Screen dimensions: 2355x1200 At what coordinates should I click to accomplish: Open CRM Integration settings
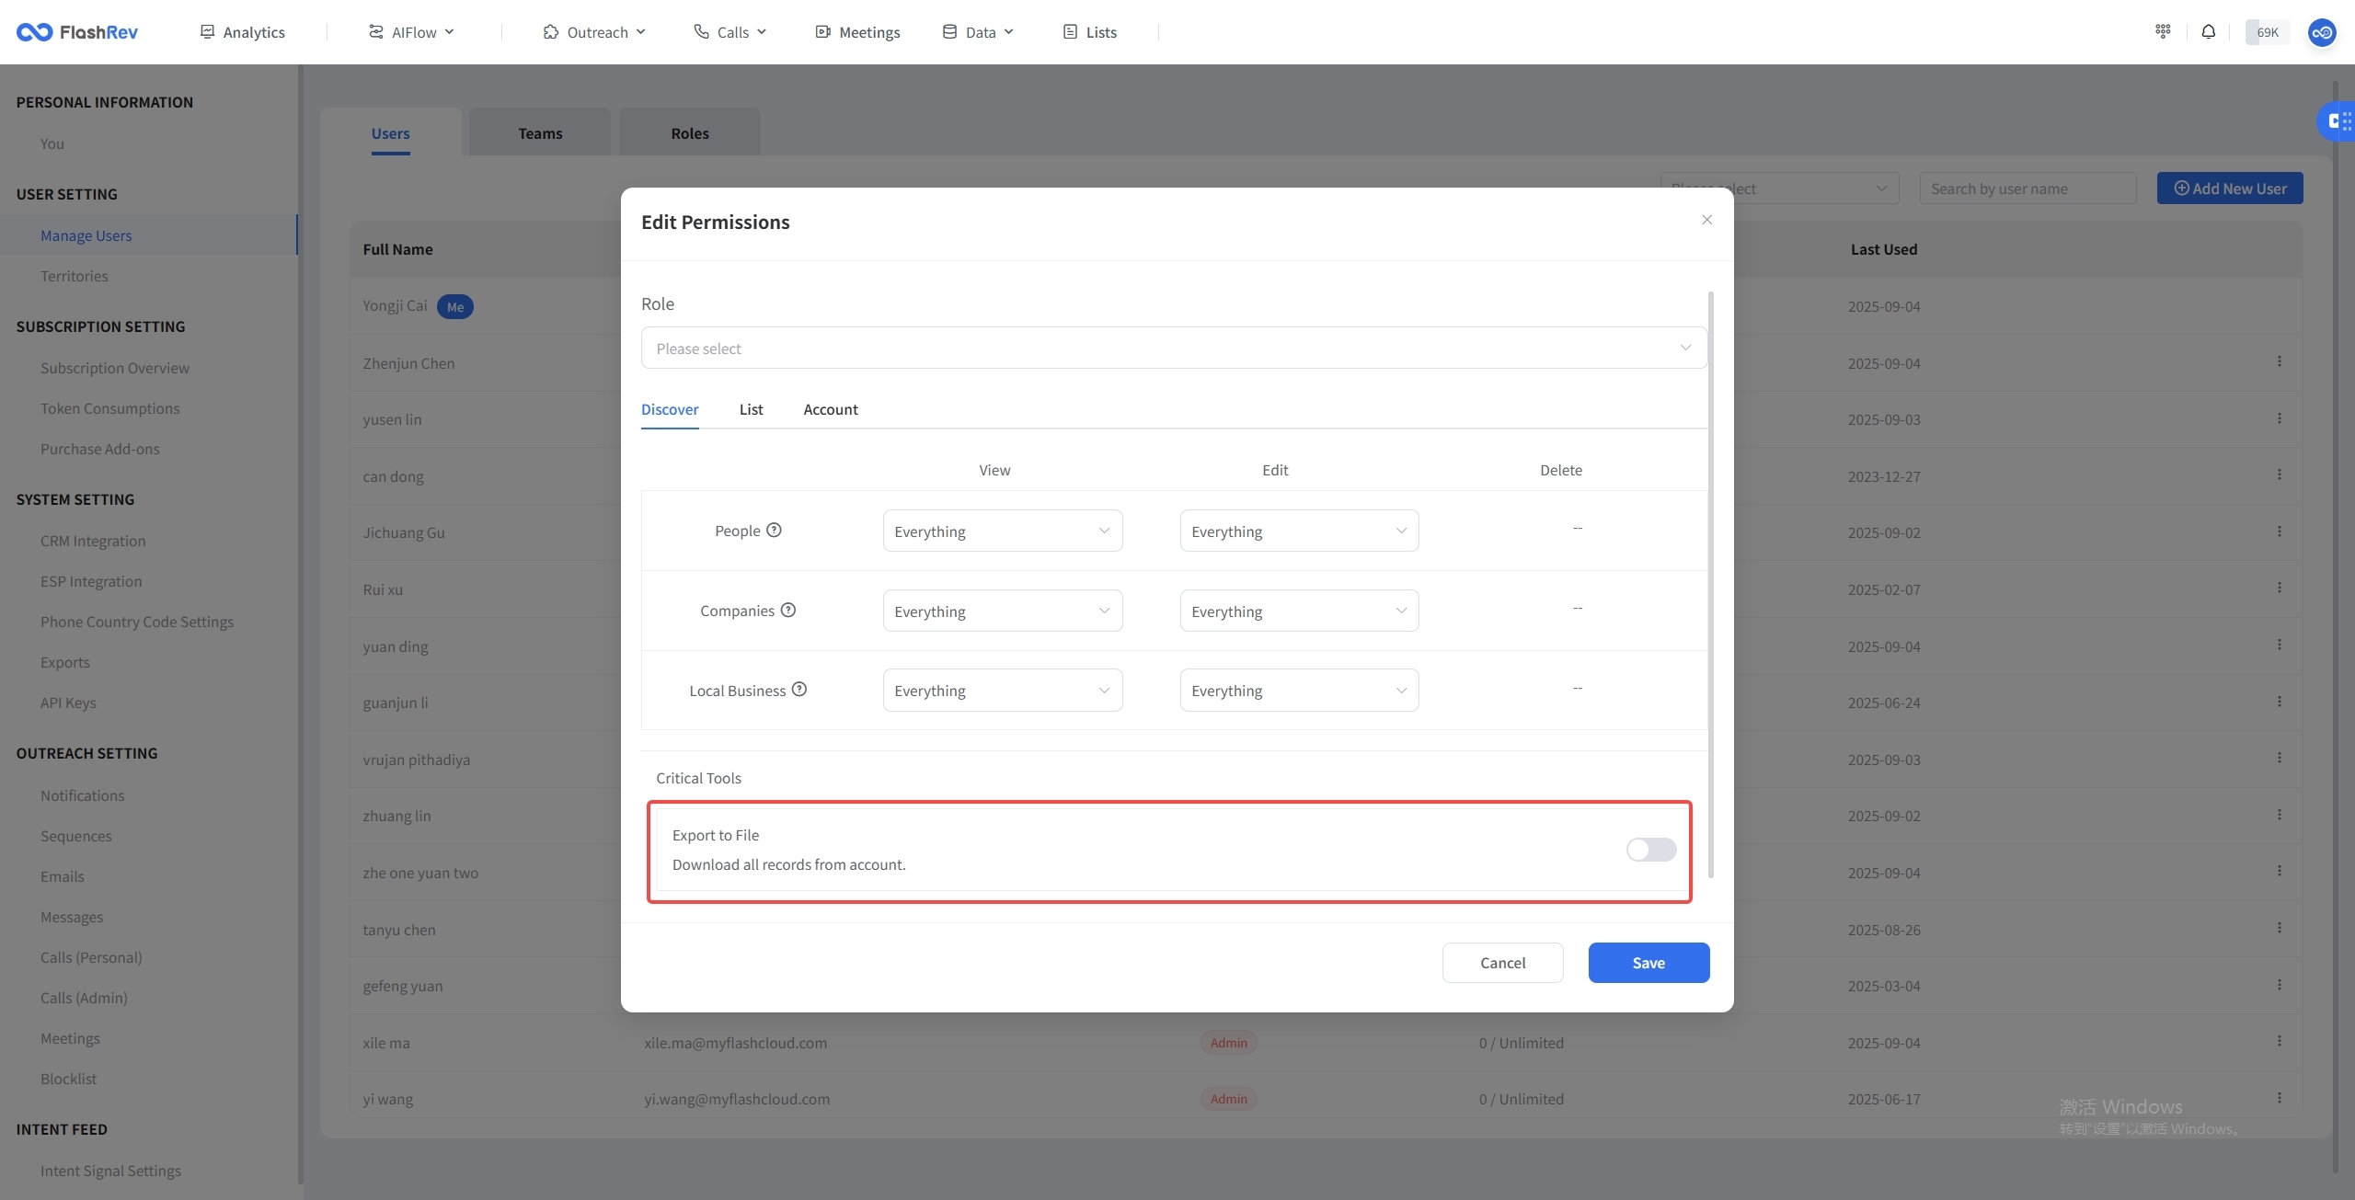[x=92, y=541]
